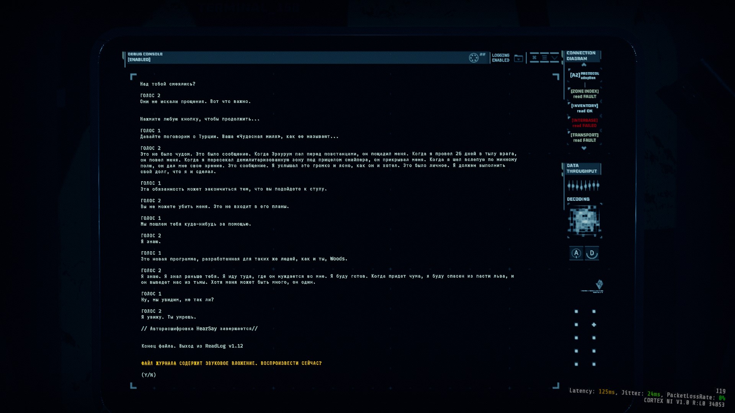Select the (Y/N) prompt
735x413 pixels.
pos(149,375)
